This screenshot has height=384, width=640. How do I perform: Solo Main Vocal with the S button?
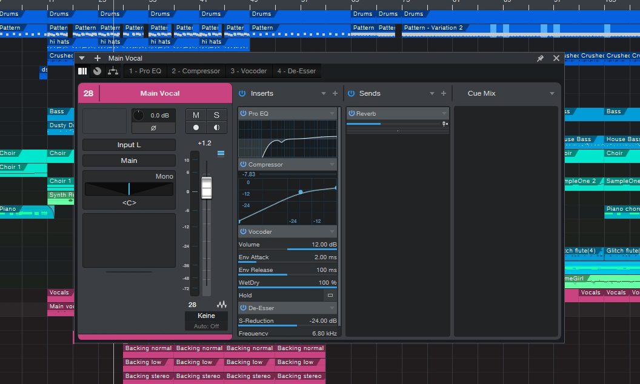pos(216,114)
